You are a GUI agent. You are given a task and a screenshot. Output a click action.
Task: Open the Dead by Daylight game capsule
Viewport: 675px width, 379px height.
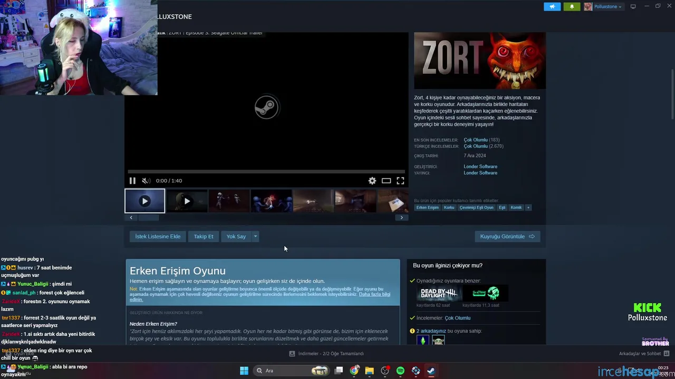[439, 293]
